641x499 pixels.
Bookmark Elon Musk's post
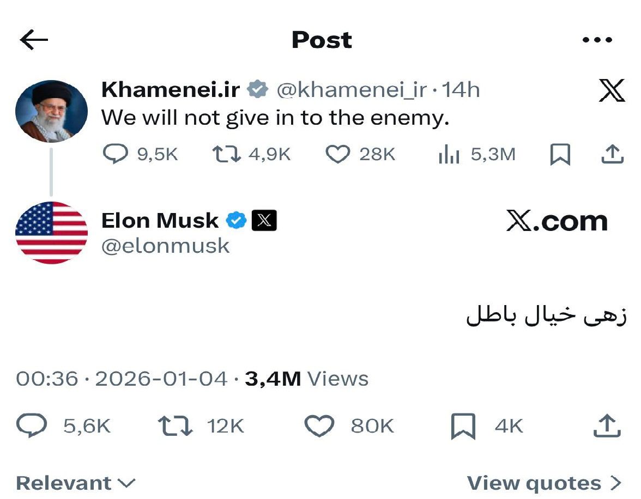click(463, 426)
